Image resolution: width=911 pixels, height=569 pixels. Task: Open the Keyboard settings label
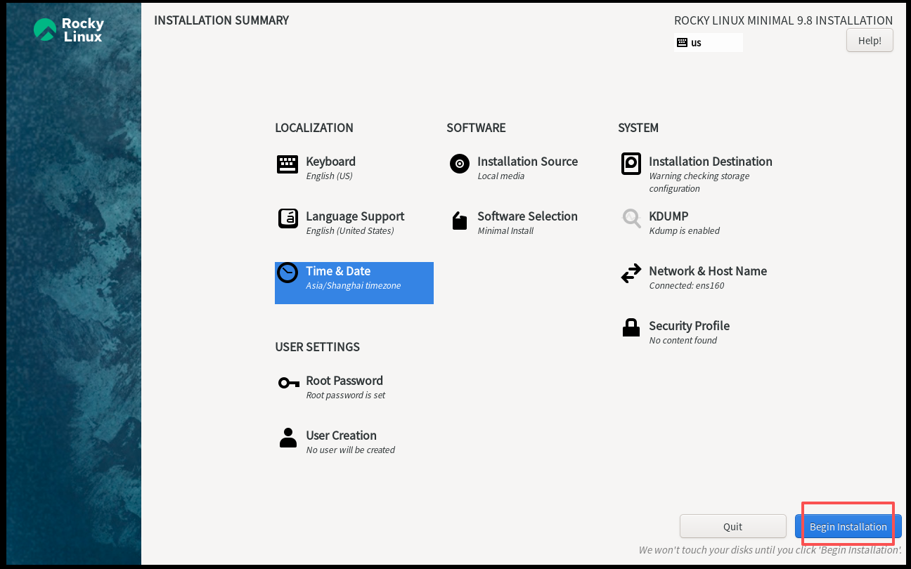click(330, 162)
